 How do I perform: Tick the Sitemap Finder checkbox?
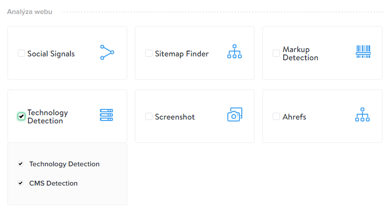(149, 53)
